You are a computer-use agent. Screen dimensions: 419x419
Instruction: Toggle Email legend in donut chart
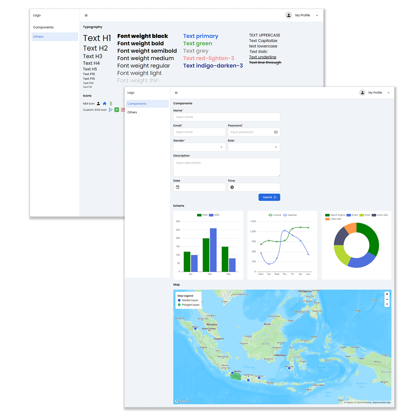pyautogui.click(x=365, y=215)
